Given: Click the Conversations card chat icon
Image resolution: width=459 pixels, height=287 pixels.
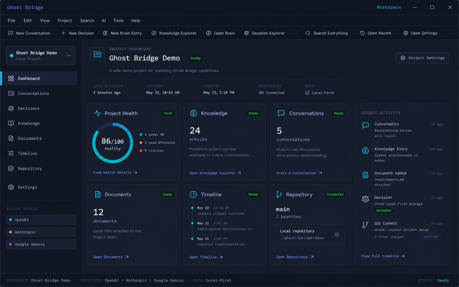Looking at the screenshot, I should click(281, 113).
